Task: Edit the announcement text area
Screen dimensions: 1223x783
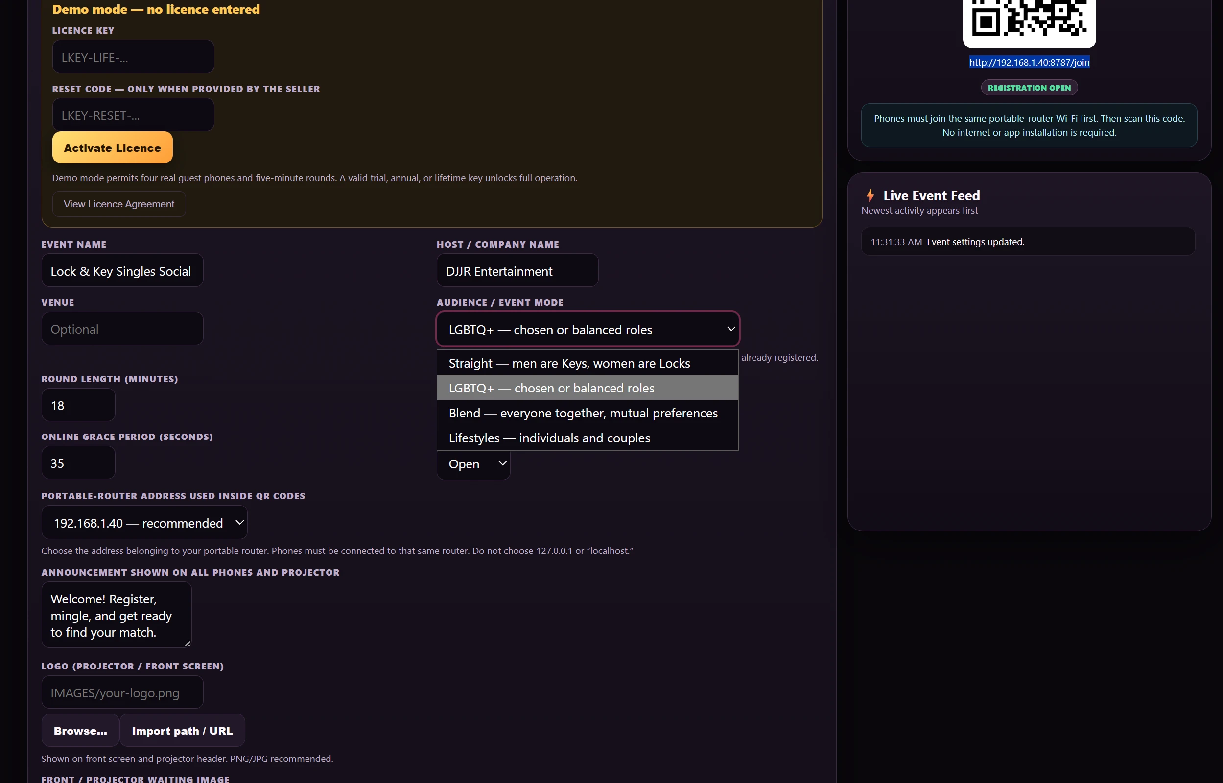Action: point(117,615)
